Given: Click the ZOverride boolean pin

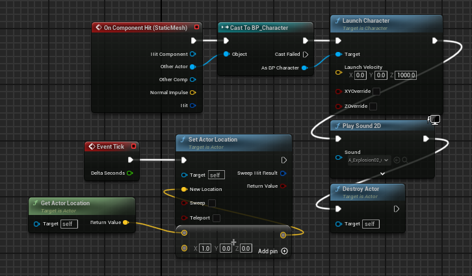Looking at the screenshot, I should pos(338,106).
